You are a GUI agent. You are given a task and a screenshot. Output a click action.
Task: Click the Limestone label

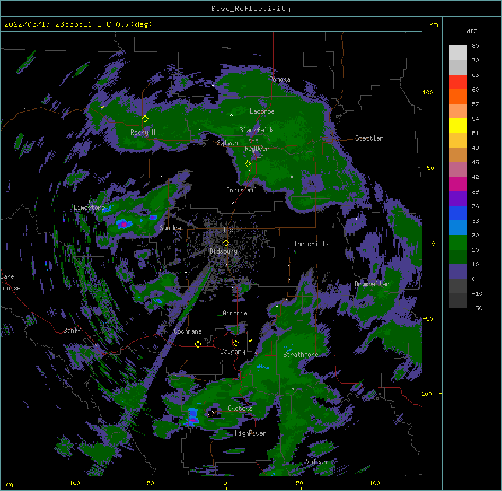pyautogui.click(x=89, y=208)
